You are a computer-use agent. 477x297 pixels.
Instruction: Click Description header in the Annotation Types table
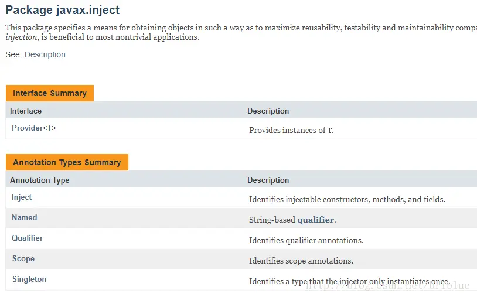268,180
